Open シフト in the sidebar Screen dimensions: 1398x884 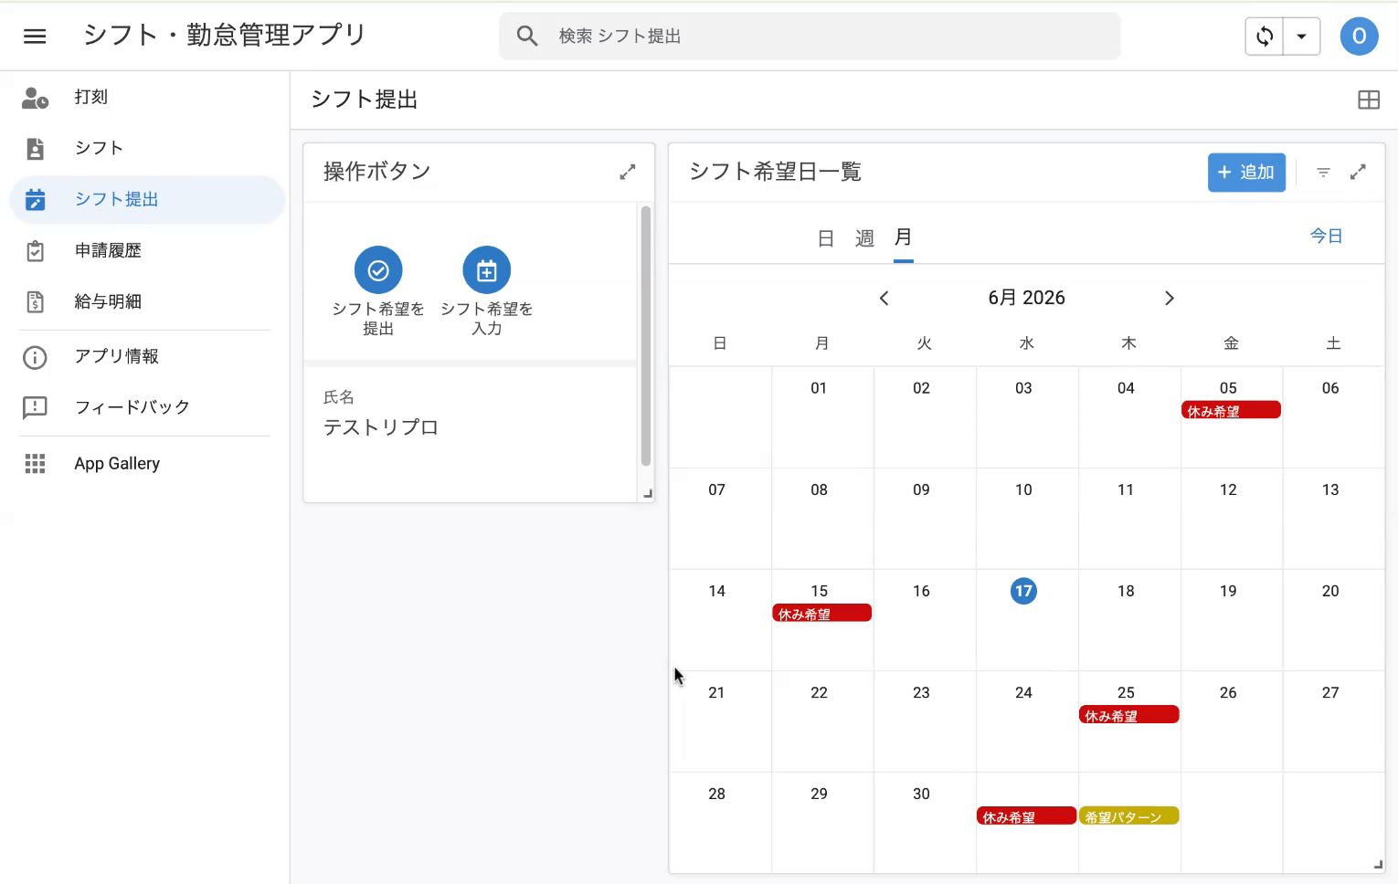point(147,148)
